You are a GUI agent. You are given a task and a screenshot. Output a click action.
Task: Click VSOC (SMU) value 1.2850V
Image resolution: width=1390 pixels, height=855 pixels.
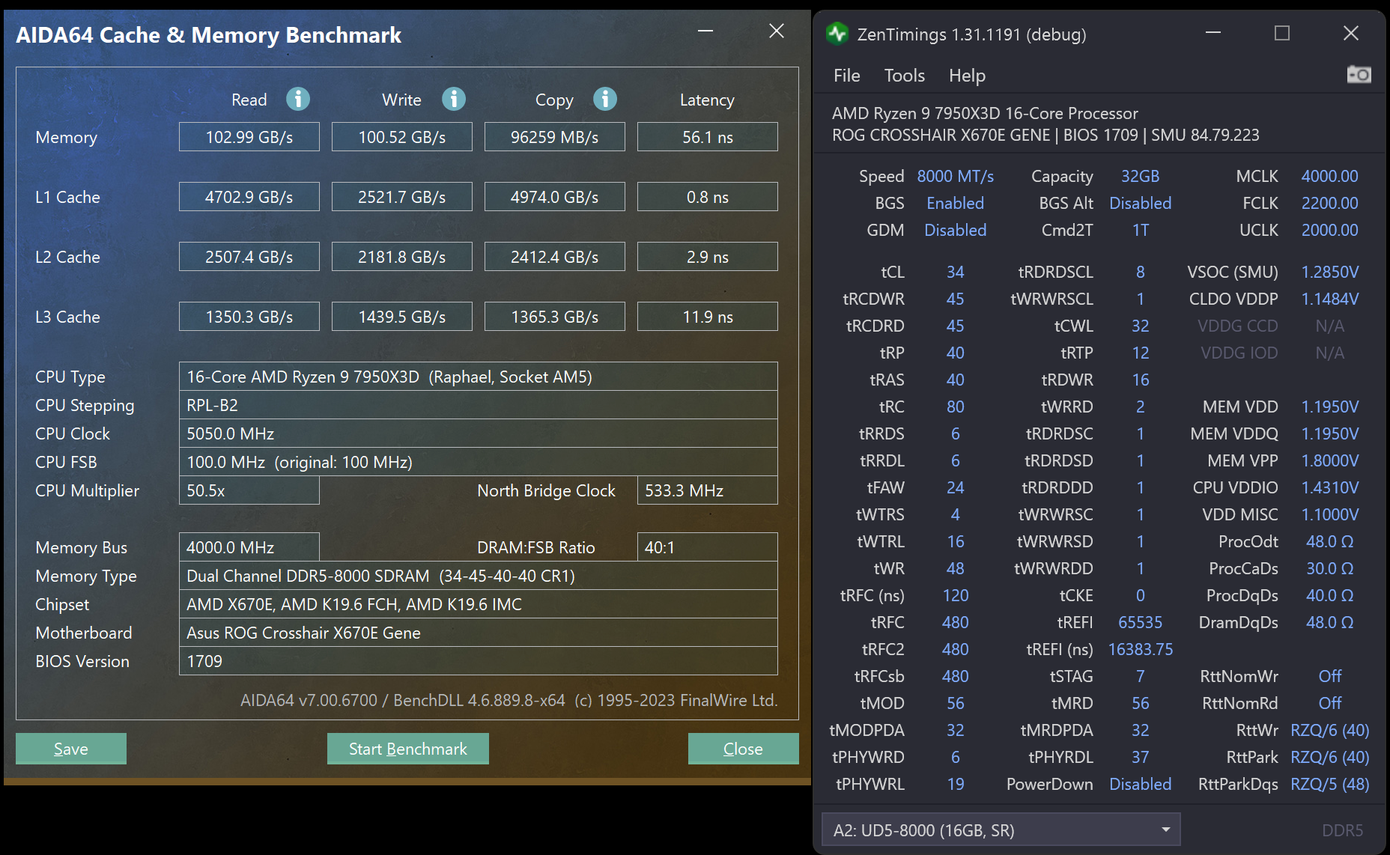1329,272
